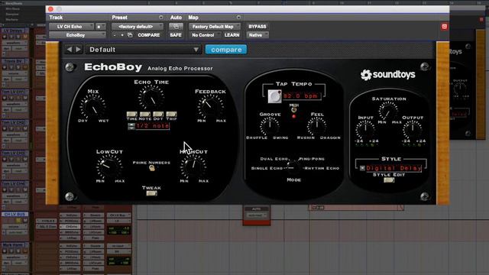Select Rhythm Echo mode label

click(x=322, y=168)
